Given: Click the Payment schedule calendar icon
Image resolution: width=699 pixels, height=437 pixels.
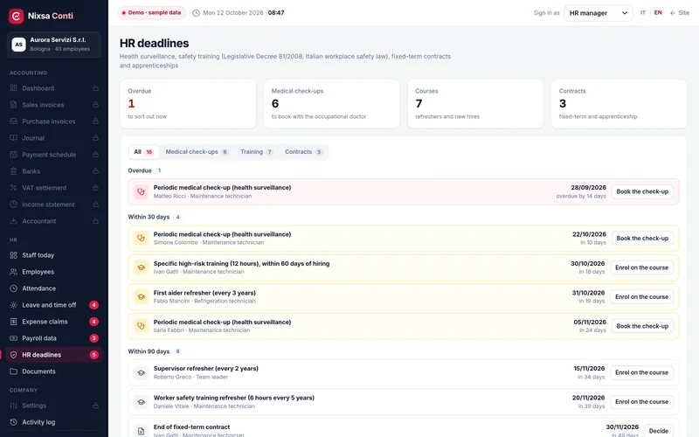Looking at the screenshot, I should coord(13,155).
